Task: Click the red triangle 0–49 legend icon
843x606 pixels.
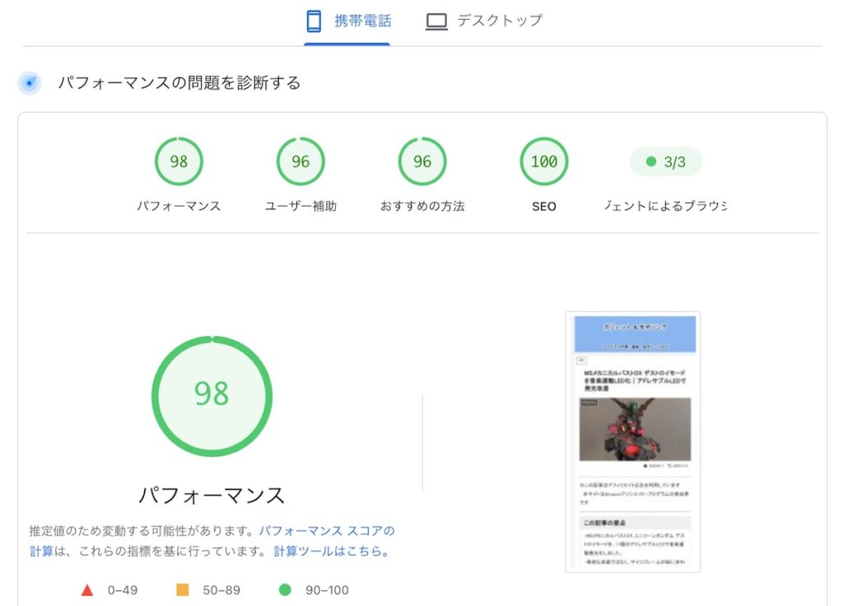Action: 87,590
